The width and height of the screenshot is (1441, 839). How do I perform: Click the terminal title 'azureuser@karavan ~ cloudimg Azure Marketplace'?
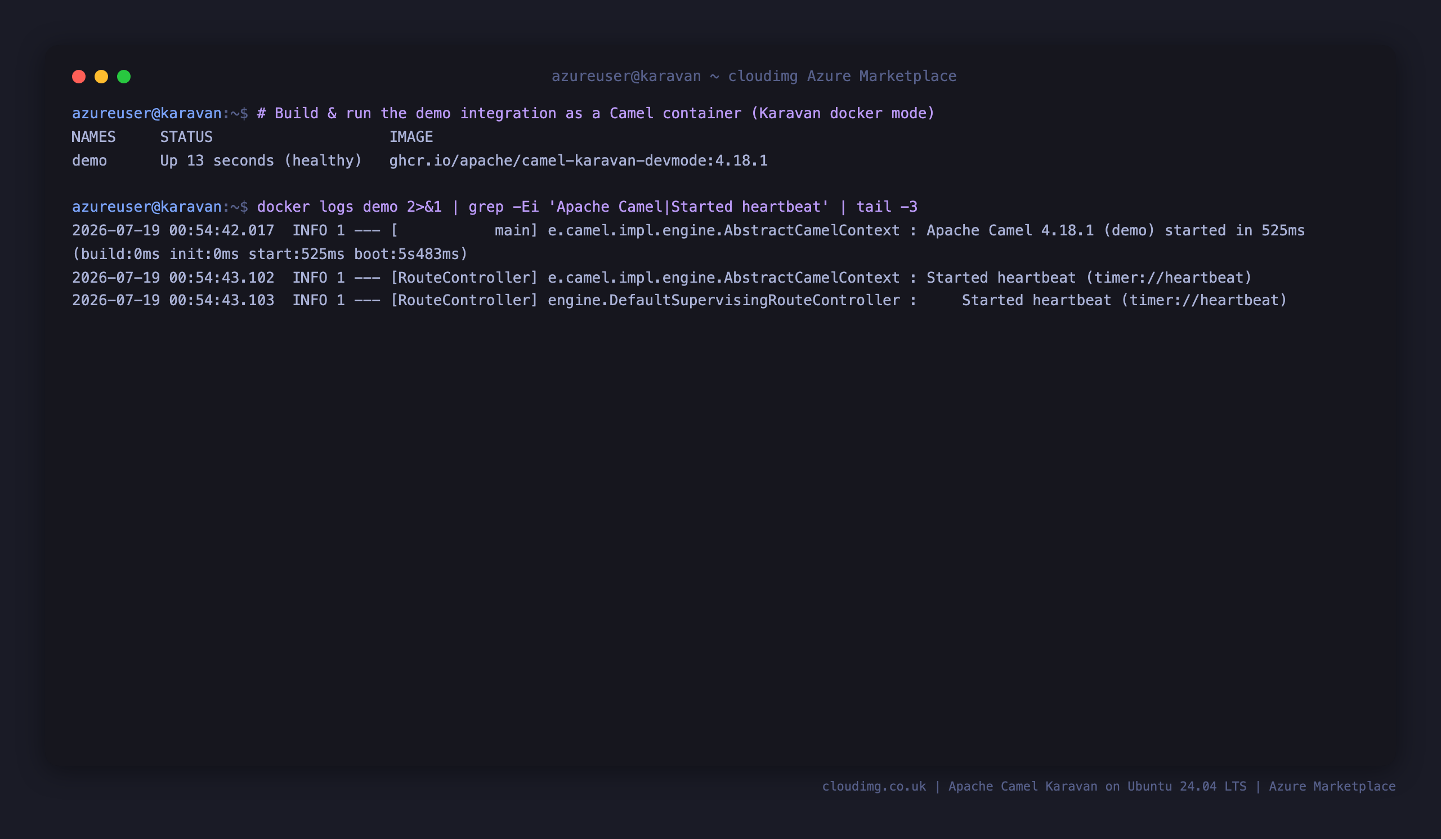754,76
